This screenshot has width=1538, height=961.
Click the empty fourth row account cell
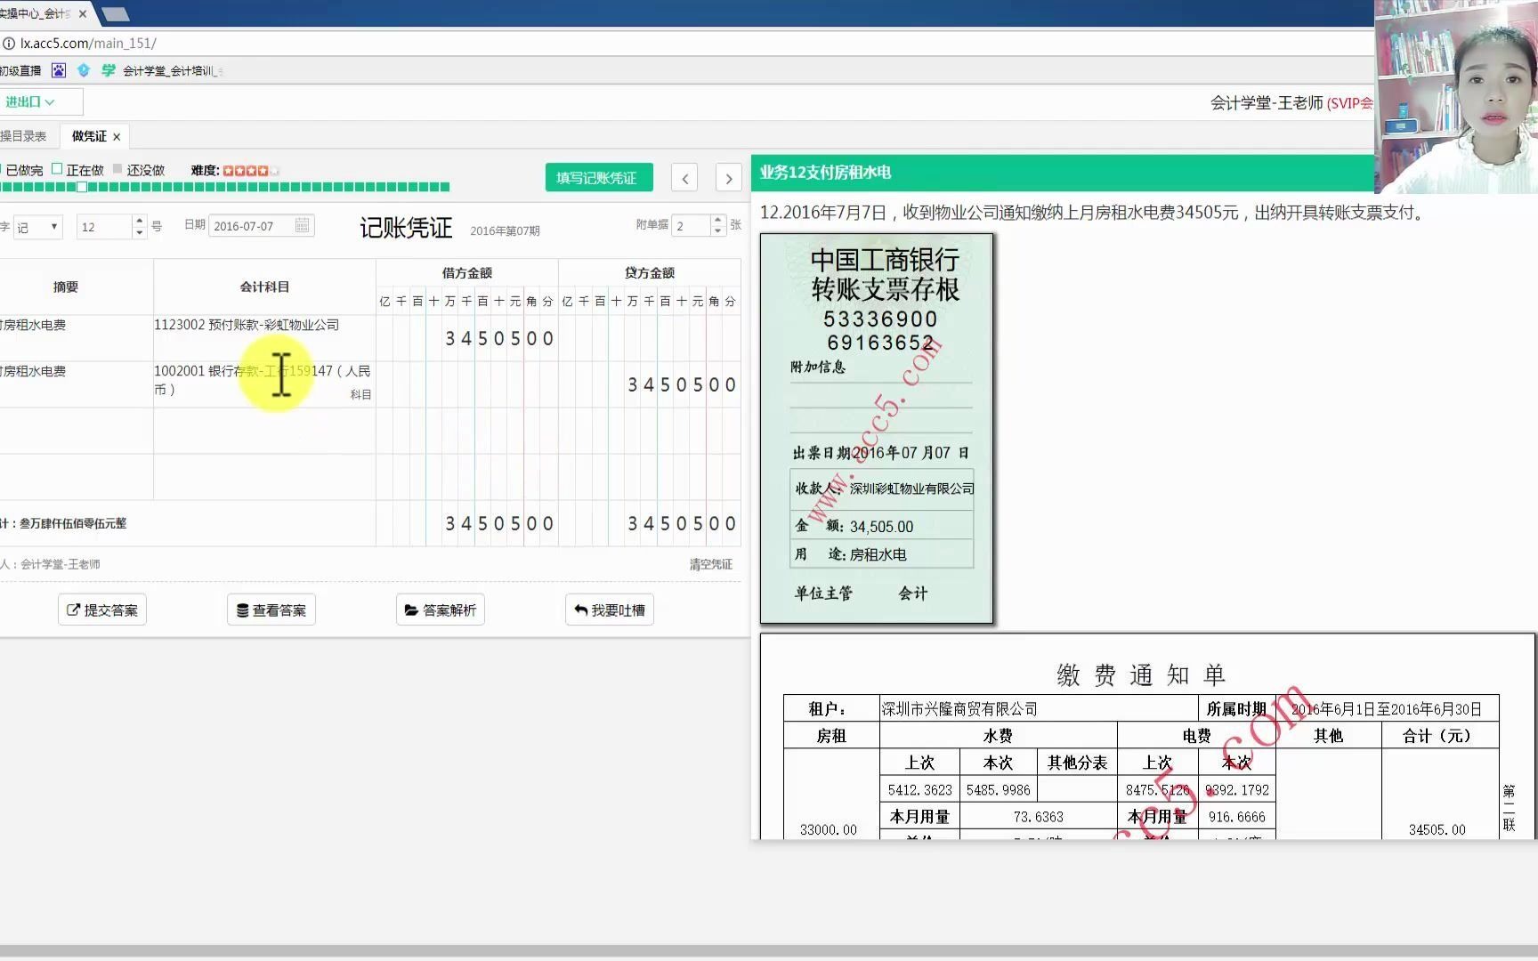[x=264, y=477]
